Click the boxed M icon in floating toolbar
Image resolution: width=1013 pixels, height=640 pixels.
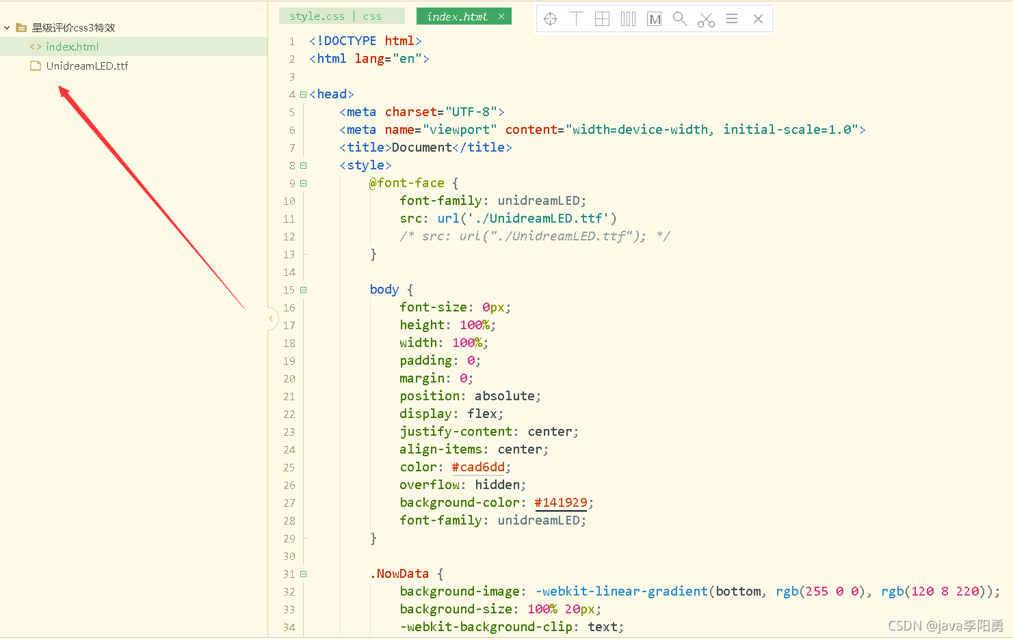point(655,19)
